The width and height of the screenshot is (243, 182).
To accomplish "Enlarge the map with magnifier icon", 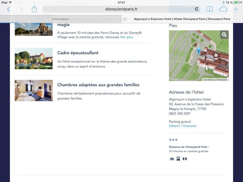I will tap(224, 35).
